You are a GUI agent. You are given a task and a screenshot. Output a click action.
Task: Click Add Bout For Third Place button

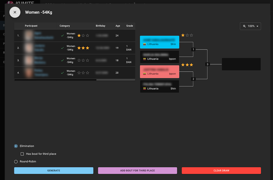tap(138, 171)
